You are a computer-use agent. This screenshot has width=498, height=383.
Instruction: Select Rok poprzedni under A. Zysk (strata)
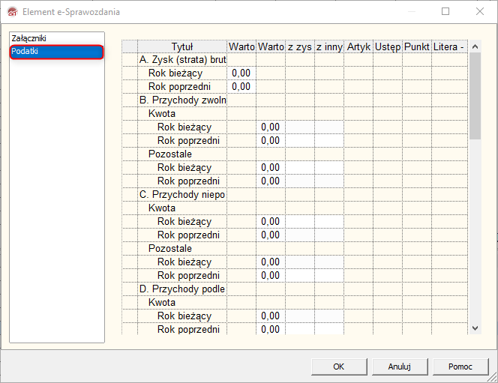pyautogui.click(x=182, y=87)
